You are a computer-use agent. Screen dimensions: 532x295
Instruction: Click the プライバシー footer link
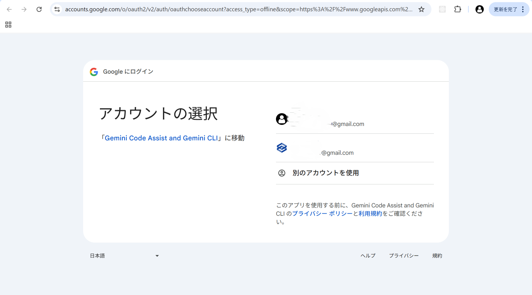pos(404,256)
